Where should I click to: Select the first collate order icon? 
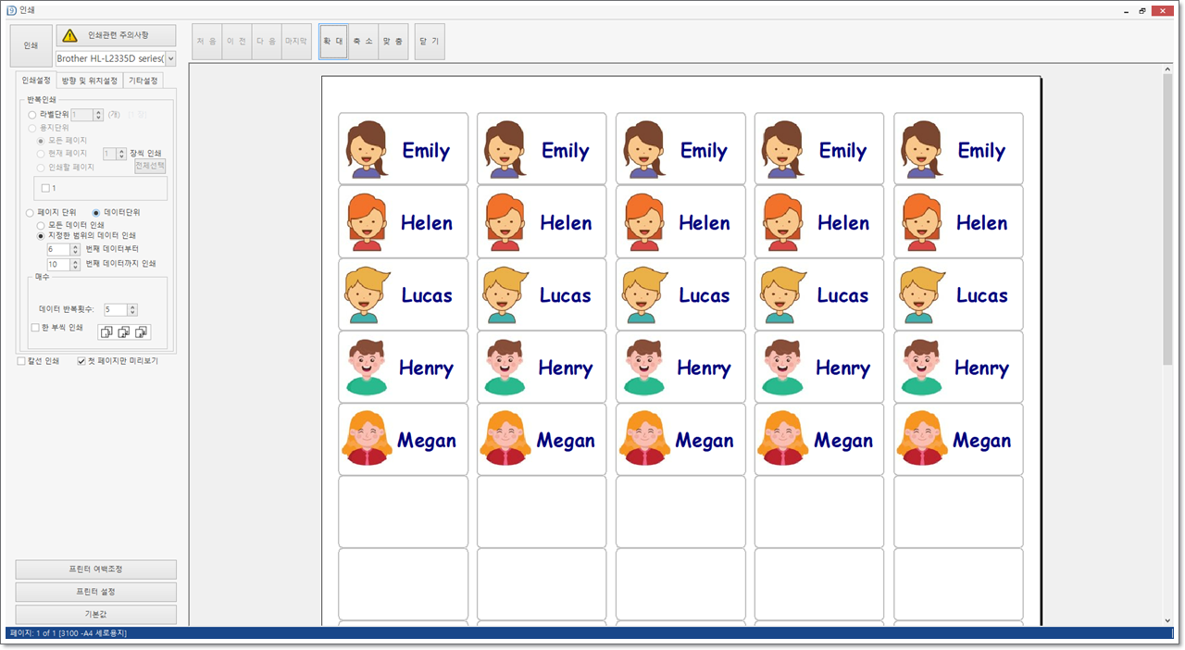(106, 331)
